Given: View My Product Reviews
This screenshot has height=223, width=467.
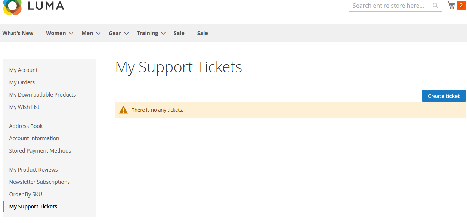Looking at the screenshot, I should (x=34, y=170).
